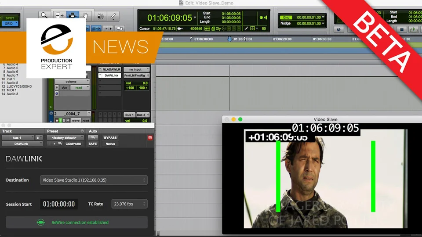Click the Video Slave window video frame

325,179
